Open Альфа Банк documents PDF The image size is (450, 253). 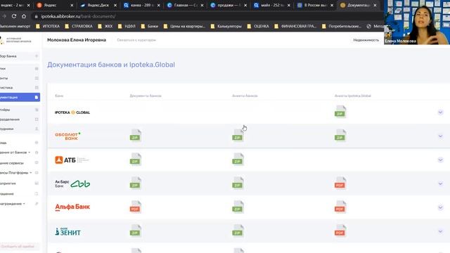(136, 207)
